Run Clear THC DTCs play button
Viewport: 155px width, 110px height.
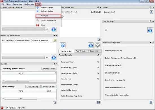pos(150,30)
